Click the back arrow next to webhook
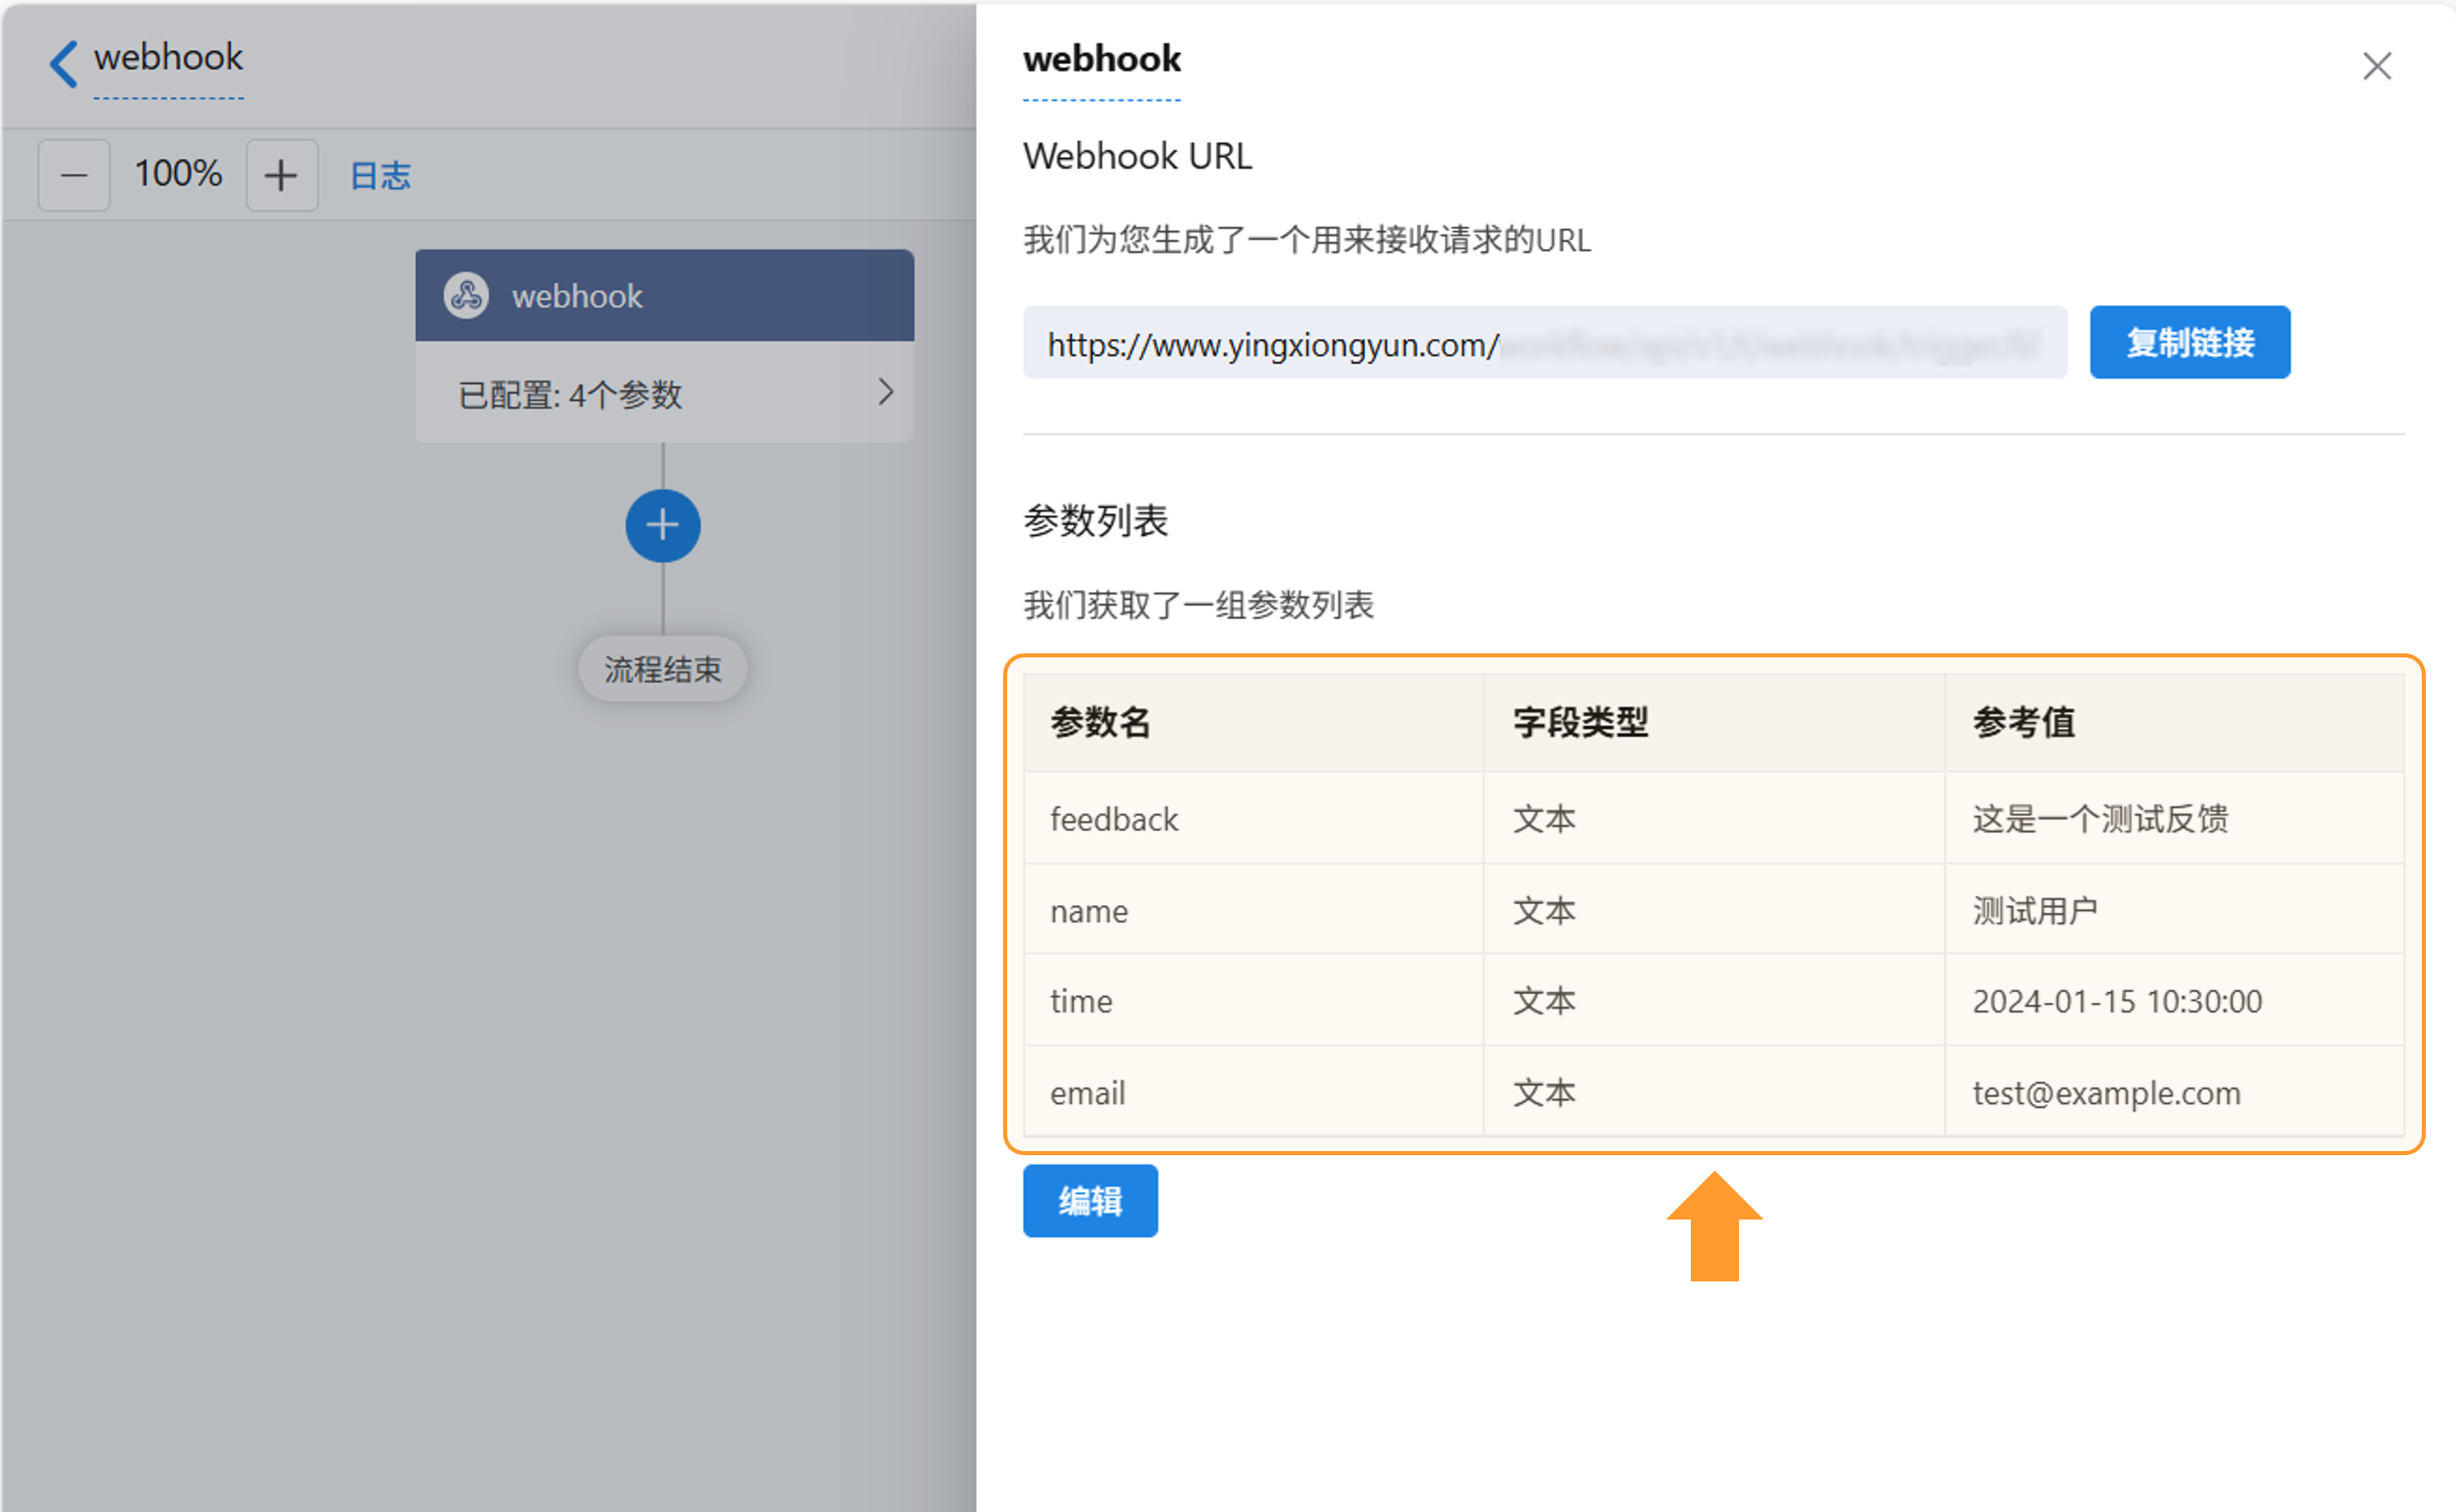This screenshot has width=2456, height=1512. click(x=63, y=63)
